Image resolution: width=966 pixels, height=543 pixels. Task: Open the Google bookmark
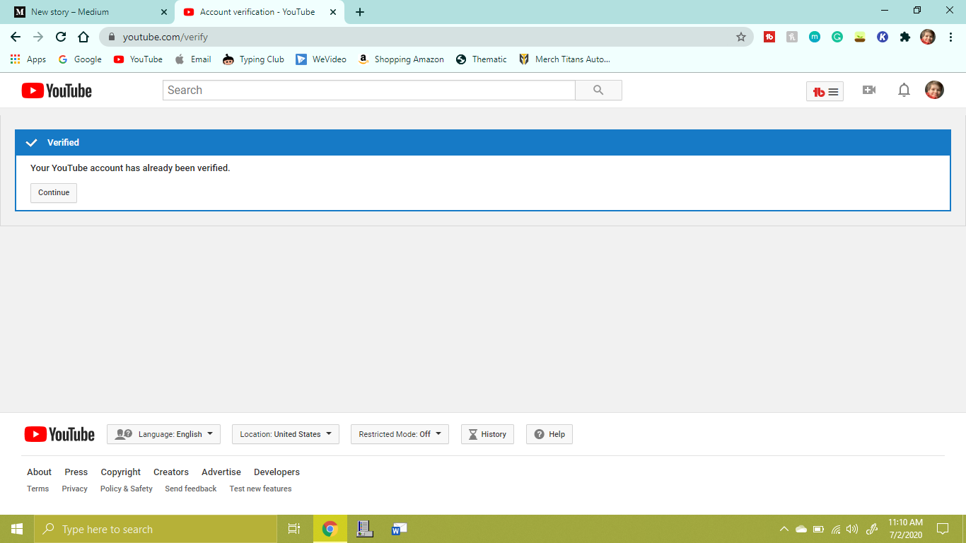click(80, 59)
